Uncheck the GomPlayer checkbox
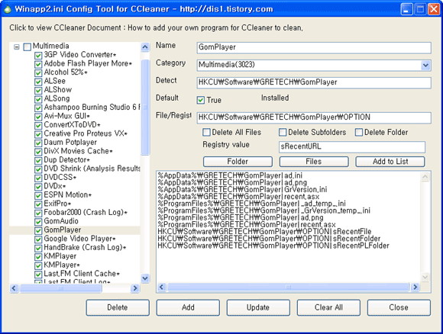This screenshot has width=443, height=334. pos(38,230)
